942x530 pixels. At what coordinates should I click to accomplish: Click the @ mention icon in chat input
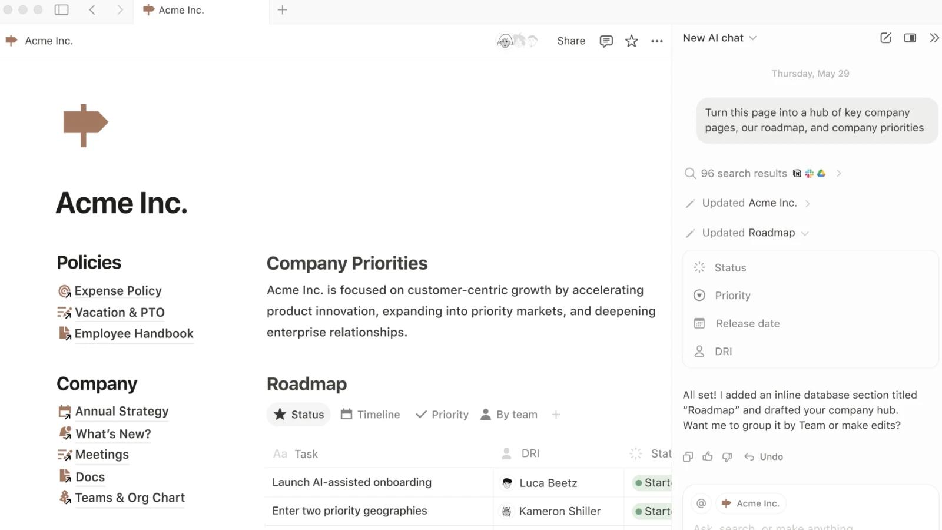[x=701, y=503]
